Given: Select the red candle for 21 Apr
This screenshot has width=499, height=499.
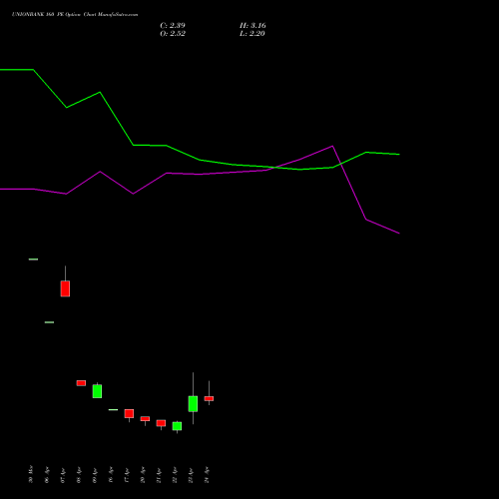Looking at the screenshot, I should pyautogui.click(x=161, y=423).
